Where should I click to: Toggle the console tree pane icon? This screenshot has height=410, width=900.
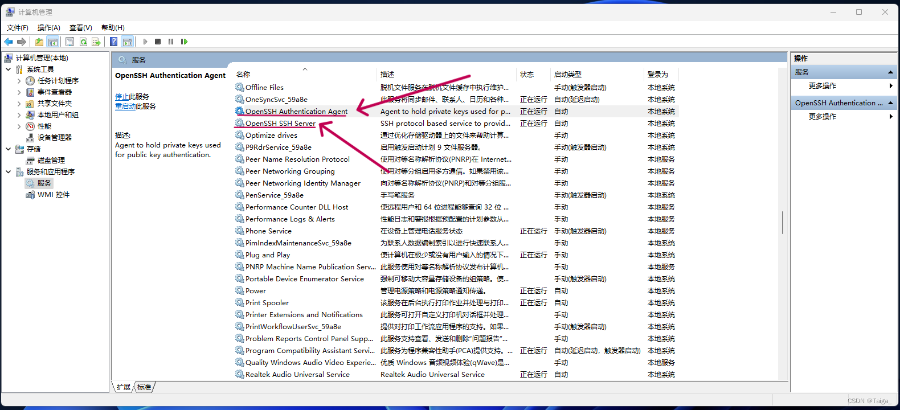[52, 42]
